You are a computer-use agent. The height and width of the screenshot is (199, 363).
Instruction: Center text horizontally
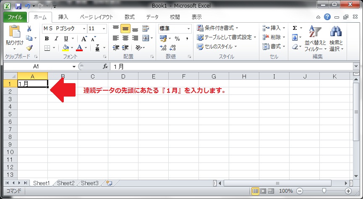coord(125,38)
